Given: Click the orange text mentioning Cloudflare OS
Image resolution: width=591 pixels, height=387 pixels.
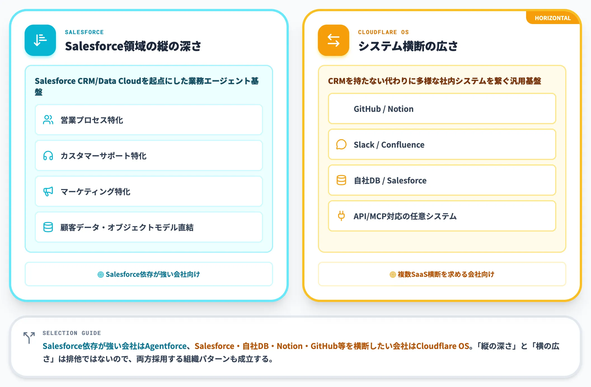Looking at the screenshot, I should (x=332, y=346).
